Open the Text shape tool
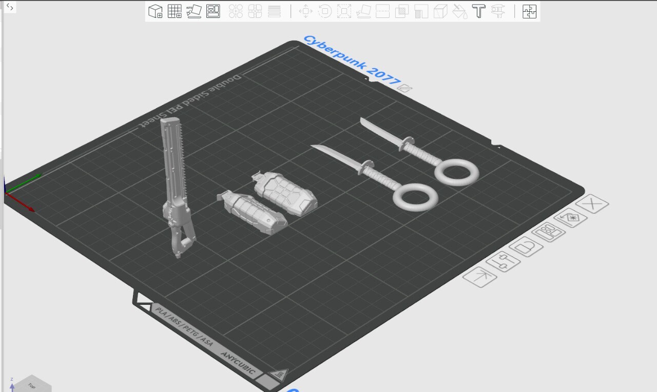Viewport: 657px width, 392px height. click(479, 11)
